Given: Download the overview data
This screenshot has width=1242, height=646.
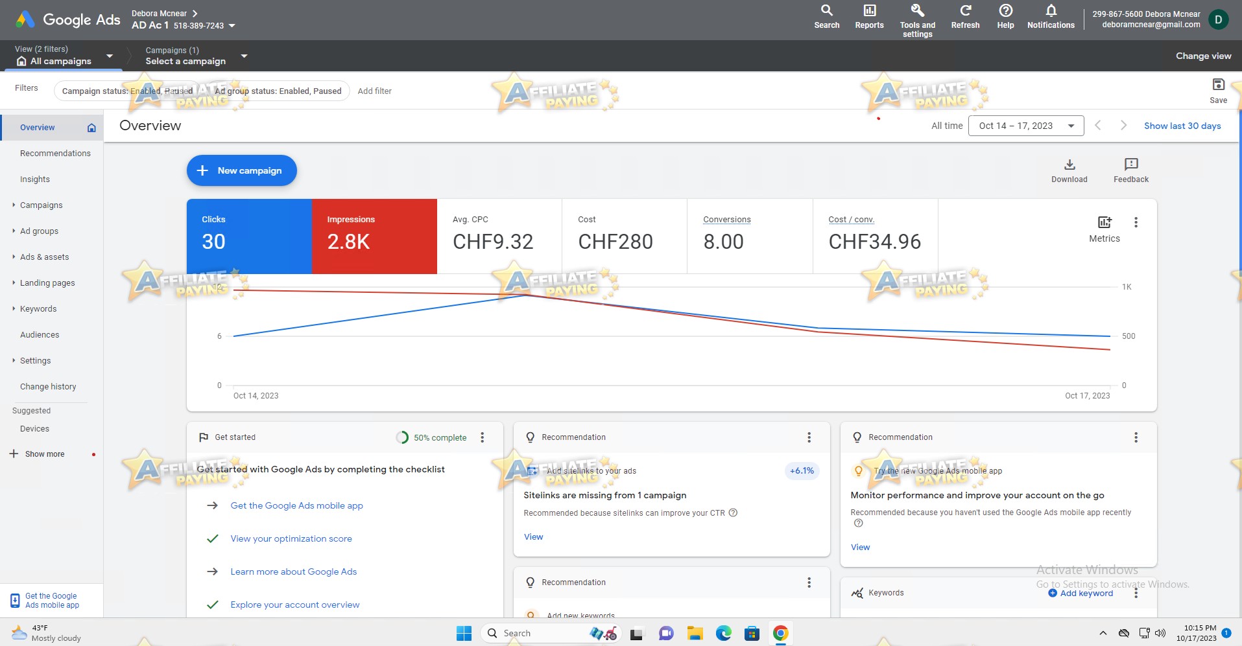Looking at the screenshot, I should tap(1069, 171).
